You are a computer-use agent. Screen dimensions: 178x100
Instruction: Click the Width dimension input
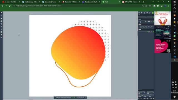click(x=142, y=92)
